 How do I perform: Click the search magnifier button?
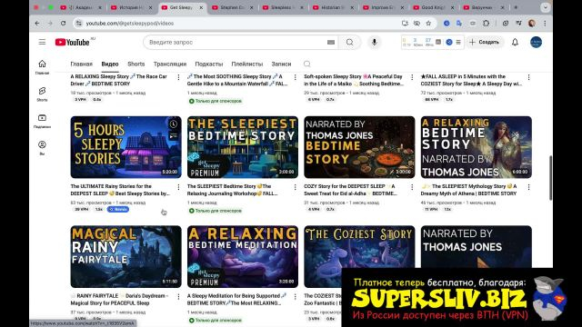click(x=349, y=43)
